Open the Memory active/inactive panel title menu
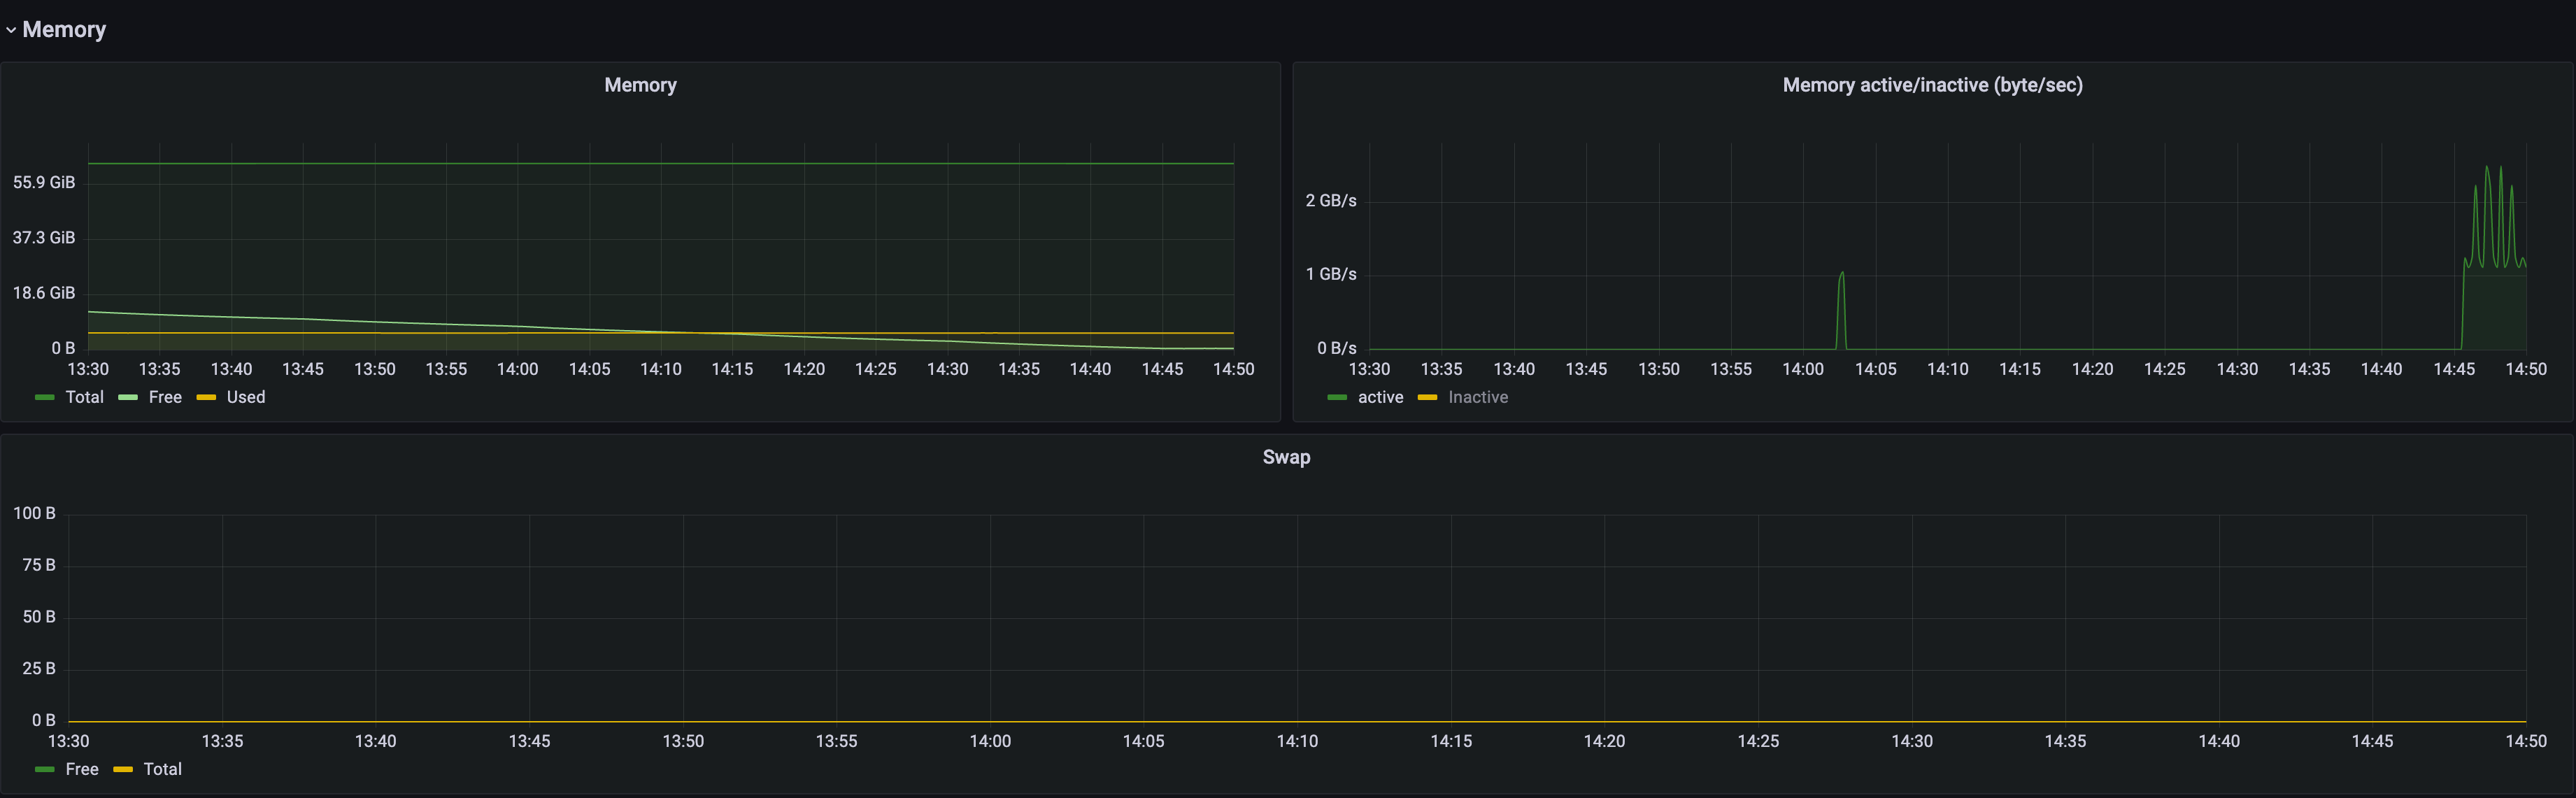Screen dimensions: 2576x798 coord(1932,85)
